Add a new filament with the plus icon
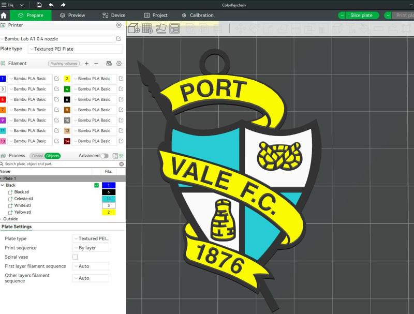414x314 pixels. pyautogui.click(x=86, y=63)
